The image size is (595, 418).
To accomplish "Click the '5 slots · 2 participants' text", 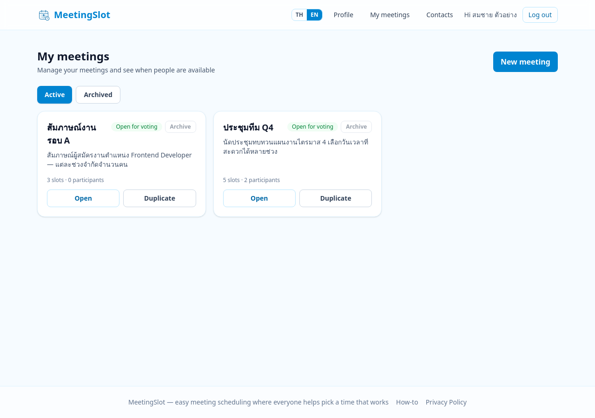I will pos(251,180).
